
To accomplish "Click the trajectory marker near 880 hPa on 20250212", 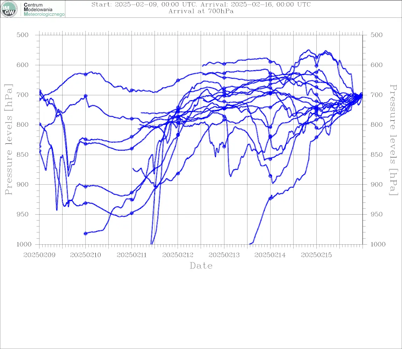I will point(178,173).
